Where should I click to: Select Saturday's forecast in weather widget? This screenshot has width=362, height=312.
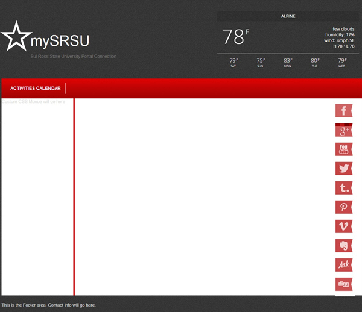pyautogui.click(x=233, y=62)
